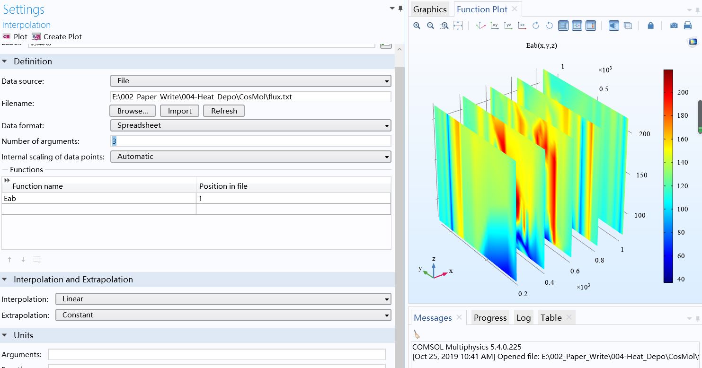The image size is (702, 368).
Task: Click the rotate counterclockwise icon
Action: coord(550,26)
